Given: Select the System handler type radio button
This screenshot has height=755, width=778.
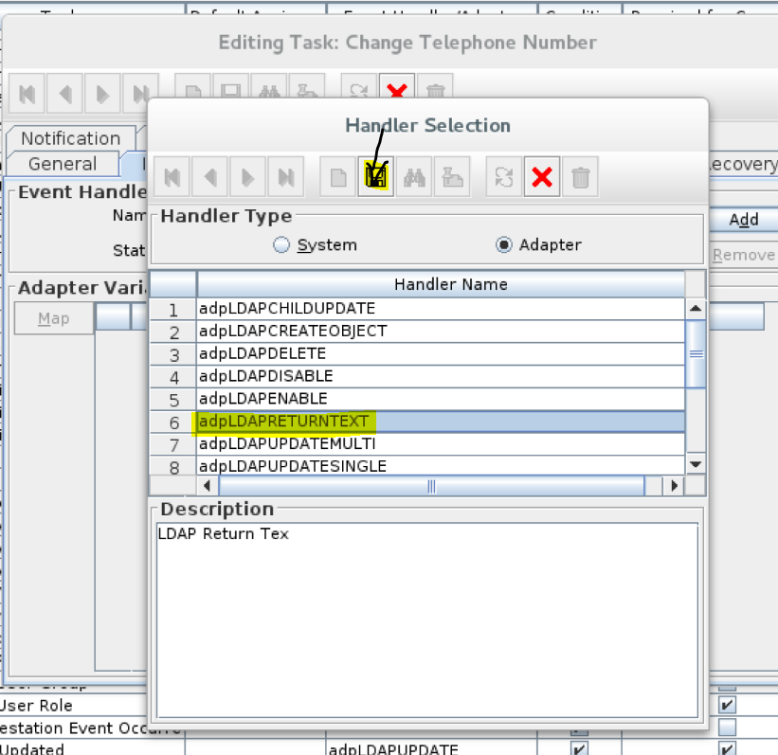Looking at the screenshot, I should tap(281, 243).
